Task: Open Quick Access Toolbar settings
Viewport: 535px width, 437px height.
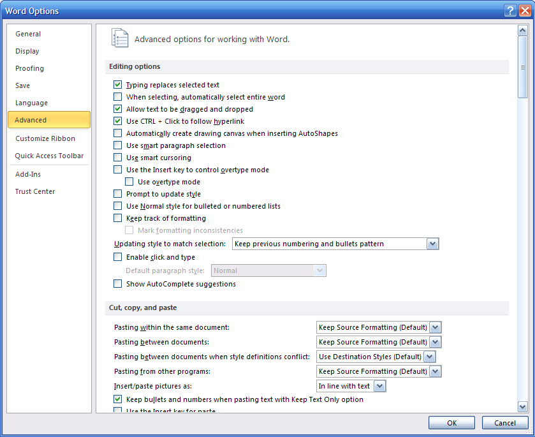Action: tap(49, 156)
